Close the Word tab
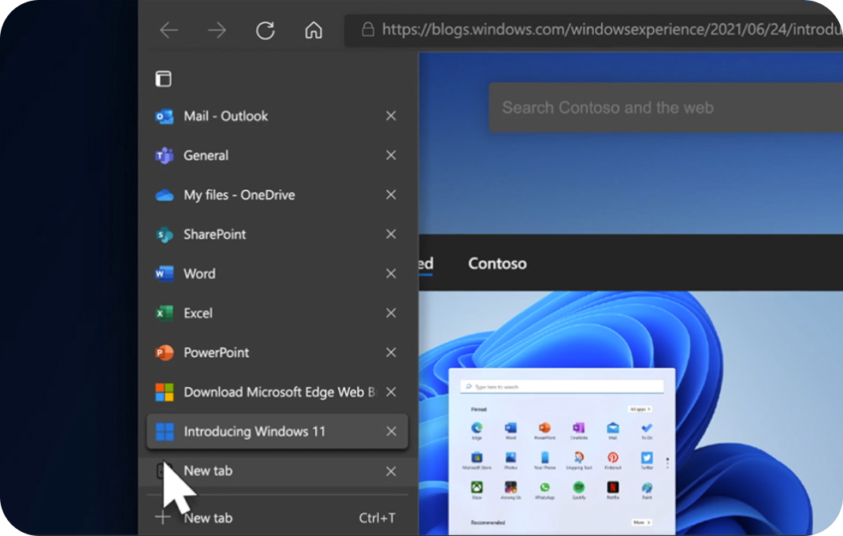 [391, 274]
